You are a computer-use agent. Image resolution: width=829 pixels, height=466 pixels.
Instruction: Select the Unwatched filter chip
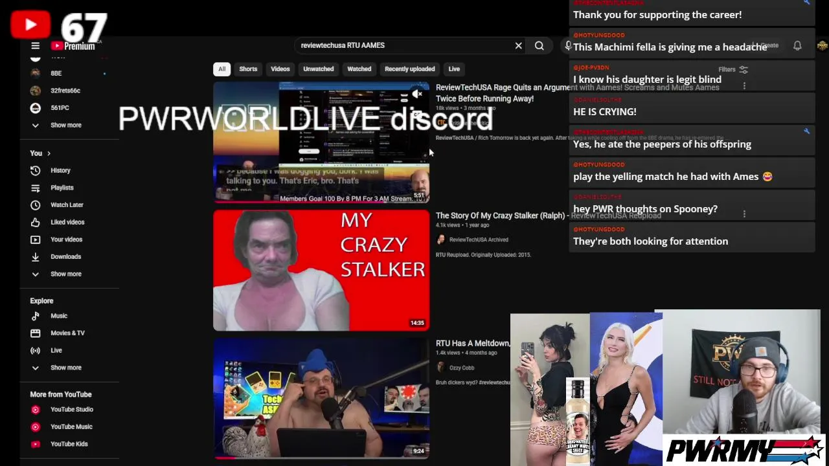tap(319, 69)
